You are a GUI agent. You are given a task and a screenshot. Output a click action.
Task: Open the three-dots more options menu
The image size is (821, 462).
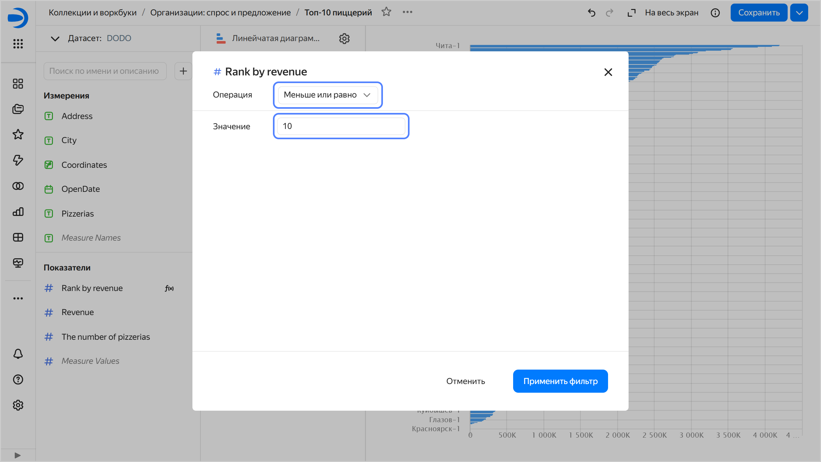click(407, 12)
